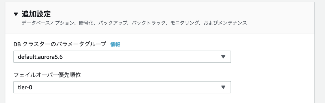Open the DB クラスターのパラメータグループ dropdown
This screenshot has width=325, height=103.
(x=122, y=57)
